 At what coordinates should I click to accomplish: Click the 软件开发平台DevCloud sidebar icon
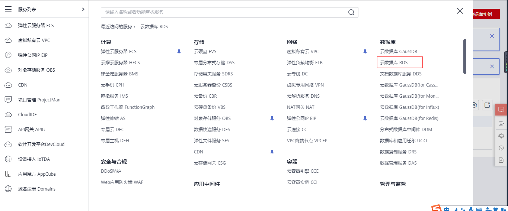[8, 145]
